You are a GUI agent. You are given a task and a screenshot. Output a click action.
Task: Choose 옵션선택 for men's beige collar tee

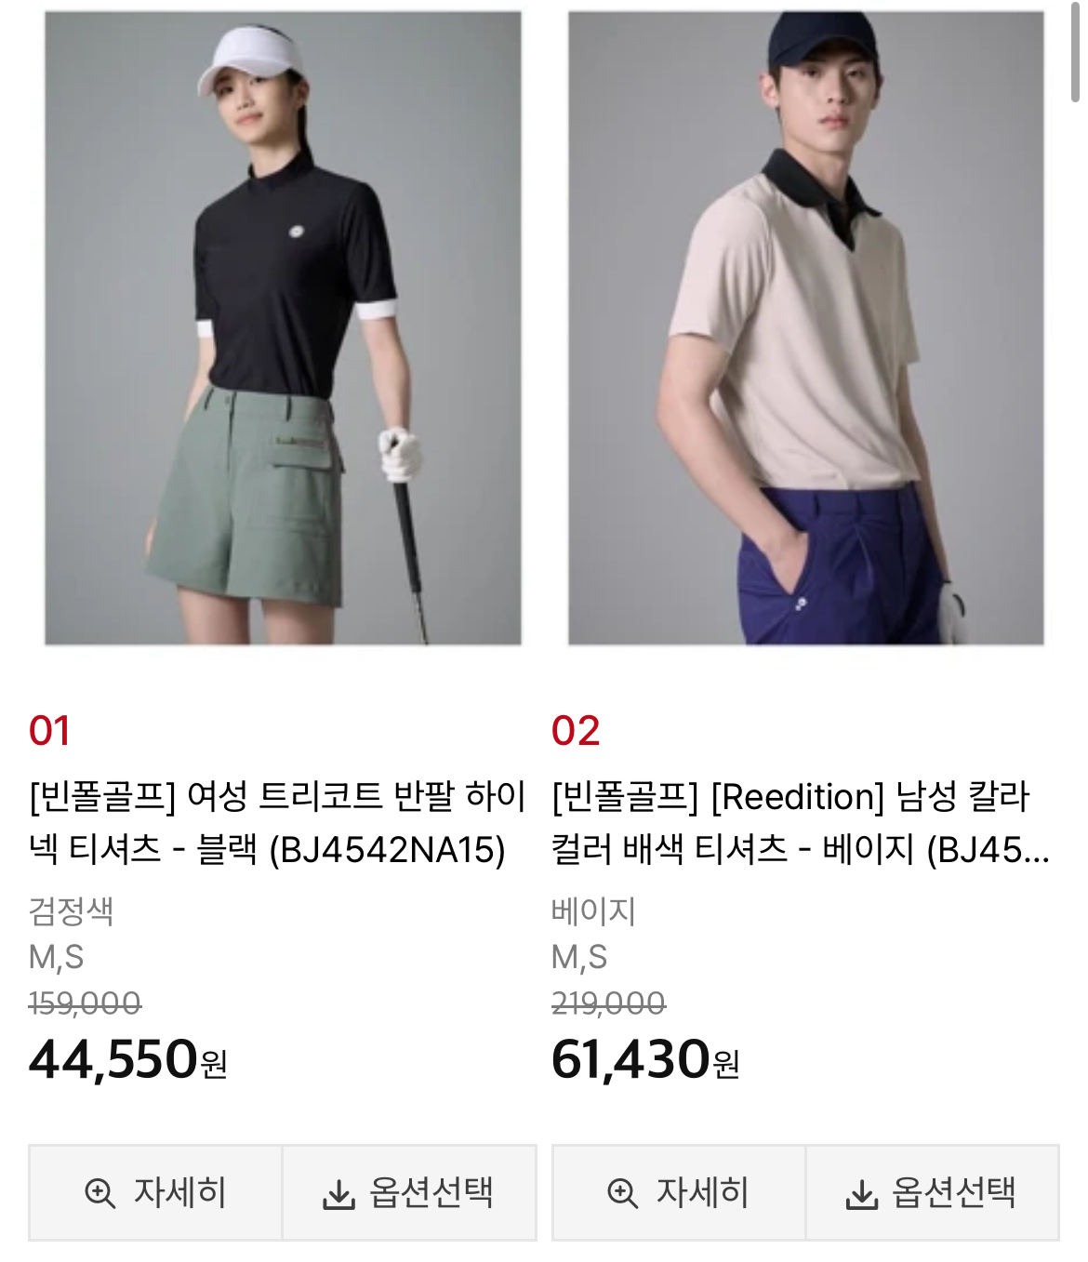point(933,1192)
